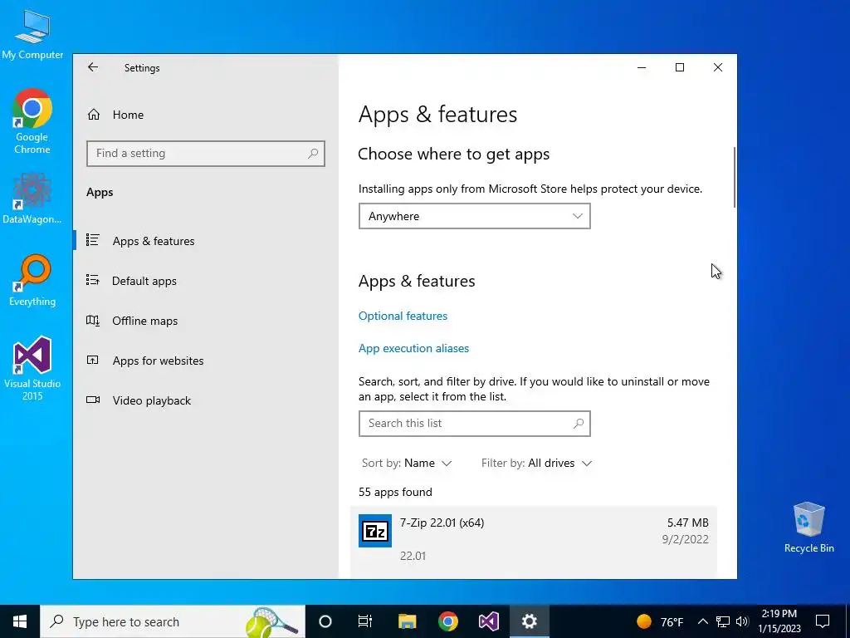This screenshot has width=850, height=638.
Task: Open the weather widget showing 76°F
Action: (x=660, y=621)
